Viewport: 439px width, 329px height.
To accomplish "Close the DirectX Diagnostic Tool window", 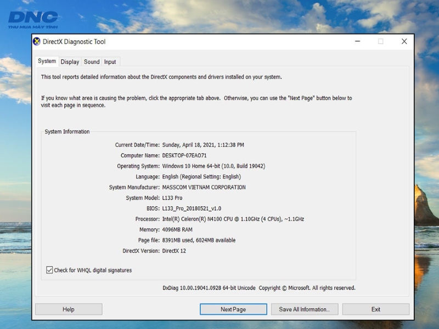I will [404, 42].
